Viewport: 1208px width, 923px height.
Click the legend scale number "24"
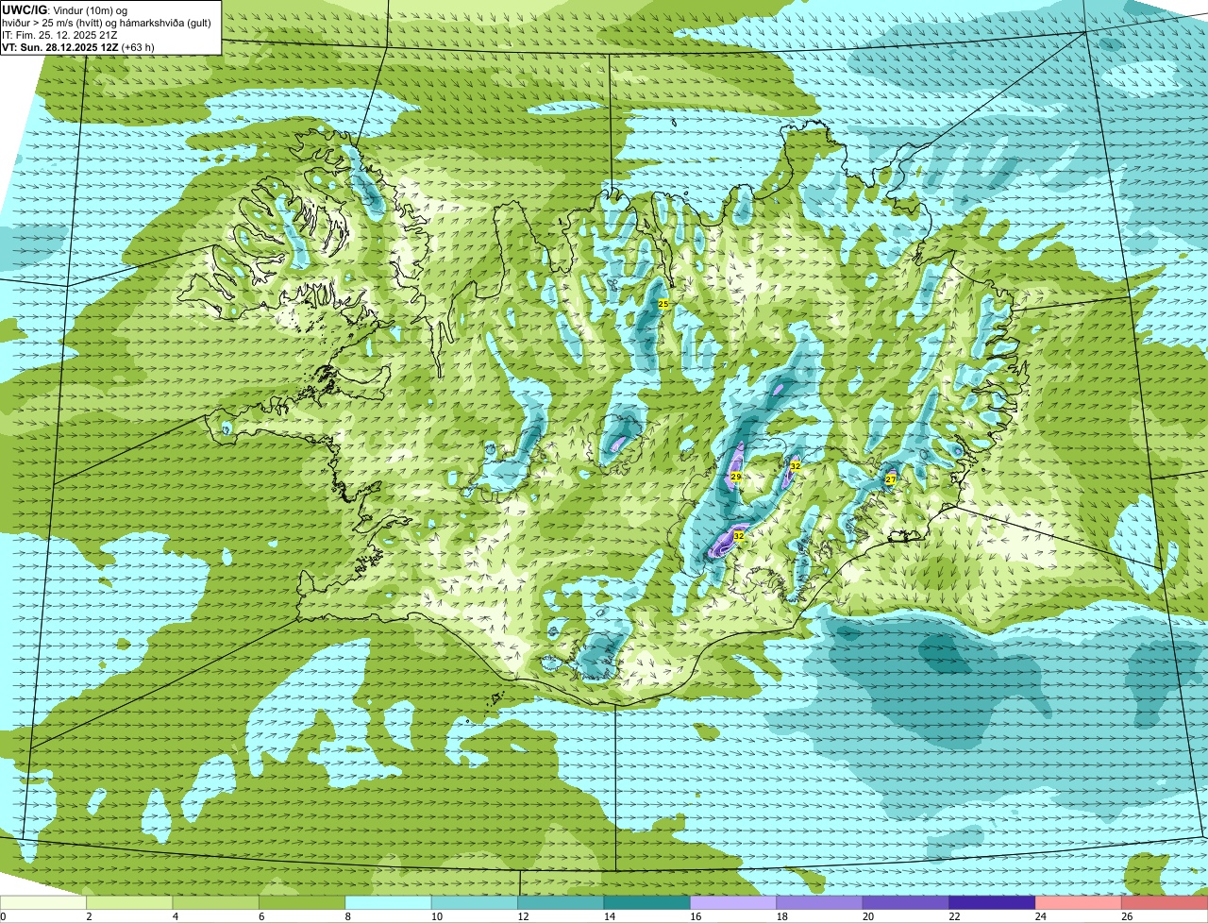pyautogui.click(x=1040, y=916)
